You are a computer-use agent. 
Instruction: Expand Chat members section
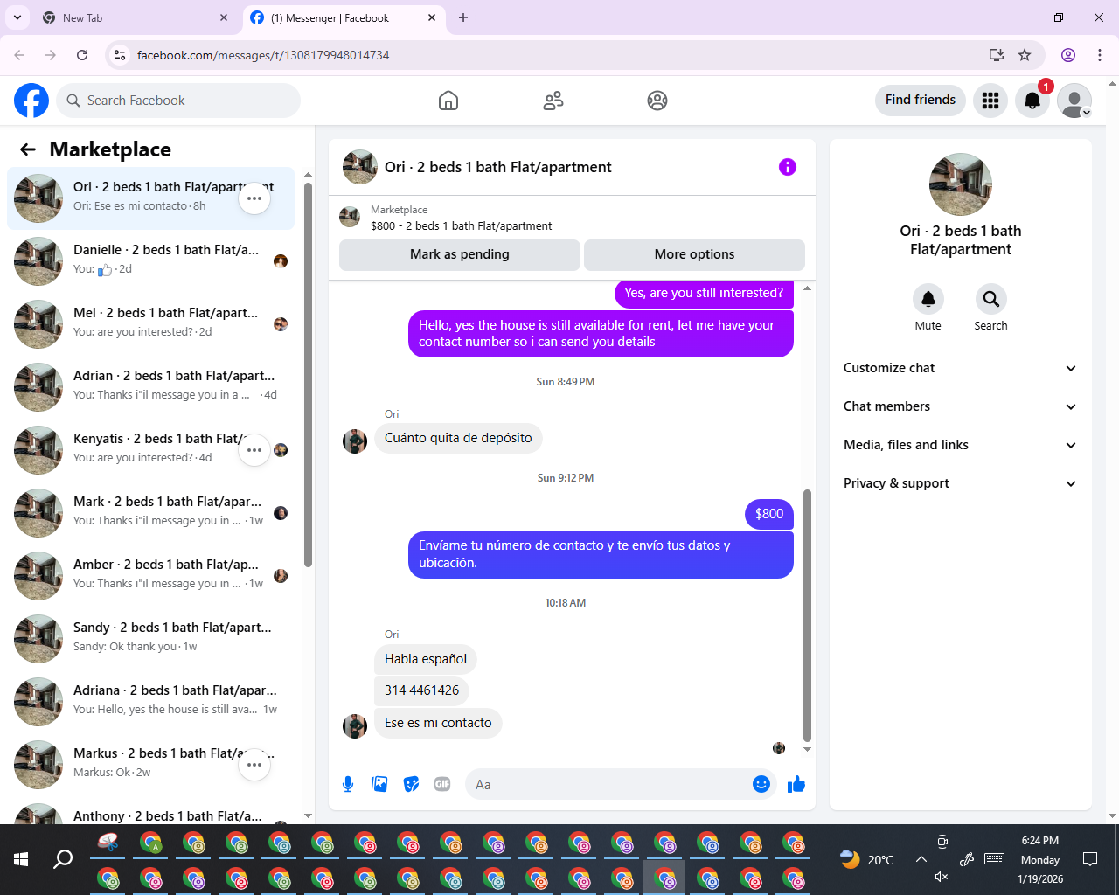tap(960, 406)
